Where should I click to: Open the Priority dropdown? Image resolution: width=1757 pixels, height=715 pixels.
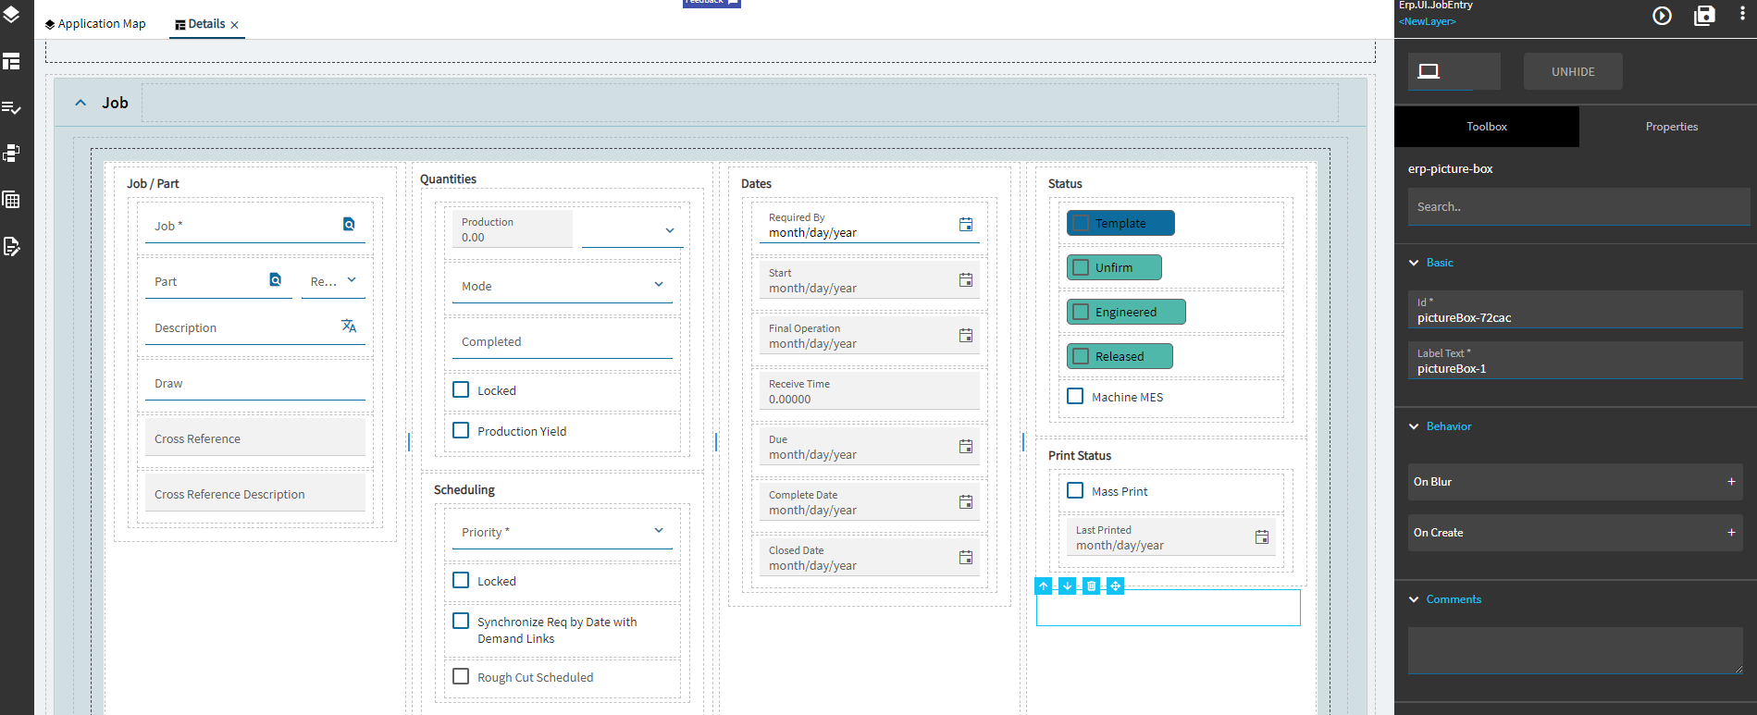pos(563,531)
